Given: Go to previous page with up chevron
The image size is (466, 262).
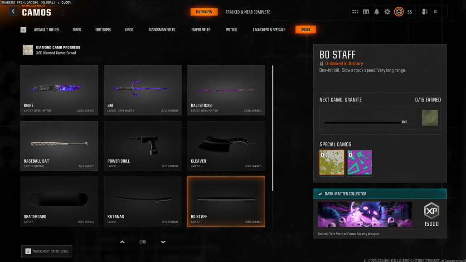Looking at the screenshot, I should click(x=122, y=242).
